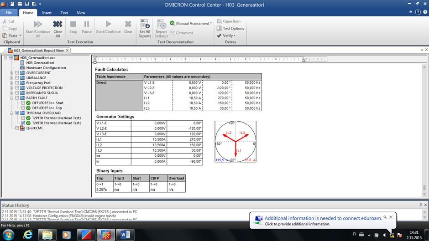
Task: Close the Status History panel
Action: point(425,205)
